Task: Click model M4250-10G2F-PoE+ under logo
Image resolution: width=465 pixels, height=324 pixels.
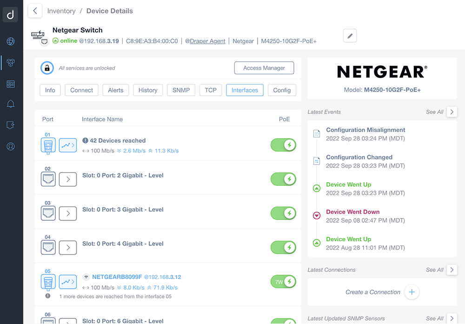Action: click(392, 90)
